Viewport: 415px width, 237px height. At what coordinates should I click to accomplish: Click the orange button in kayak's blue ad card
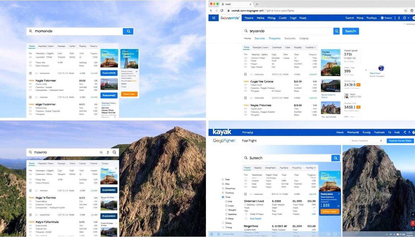(330, 211)
